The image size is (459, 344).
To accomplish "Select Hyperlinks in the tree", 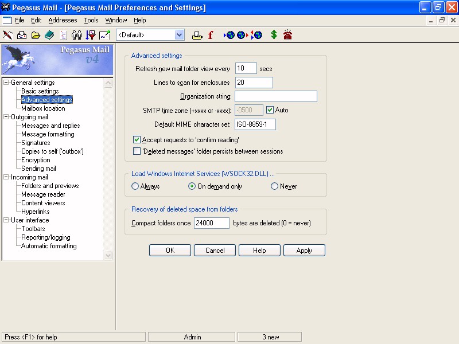I will pos(36,212).
